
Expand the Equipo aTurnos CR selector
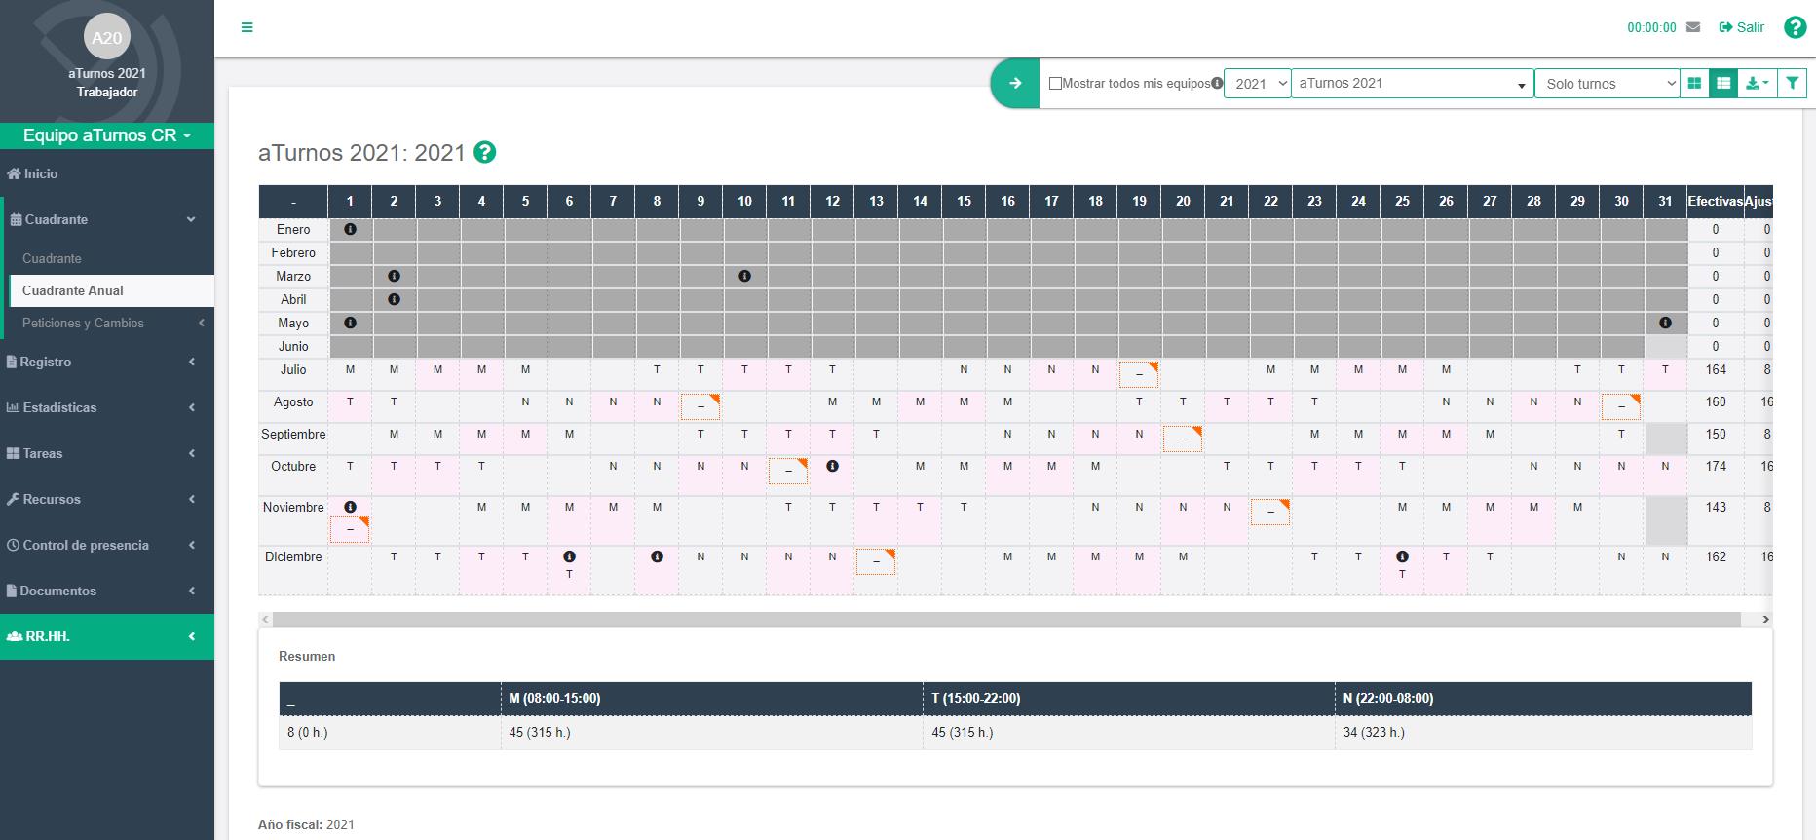[107, 135]
